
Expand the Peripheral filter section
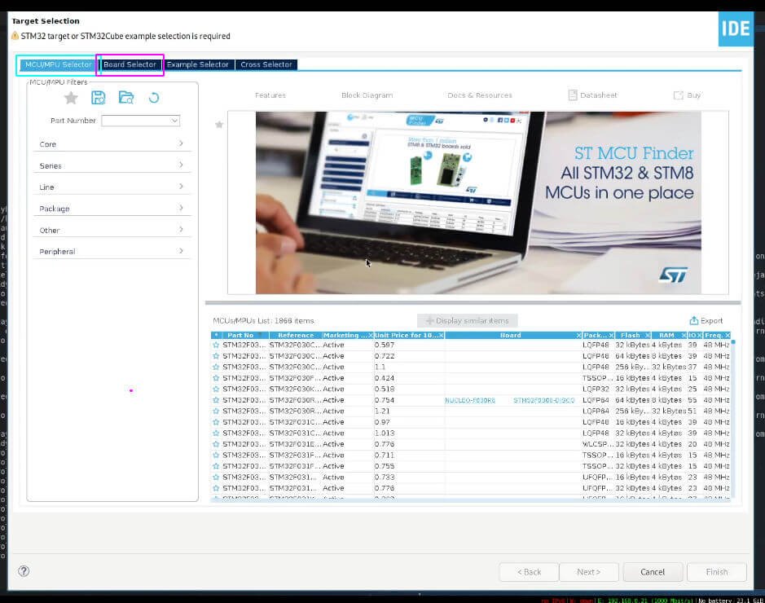click(112, 251)
